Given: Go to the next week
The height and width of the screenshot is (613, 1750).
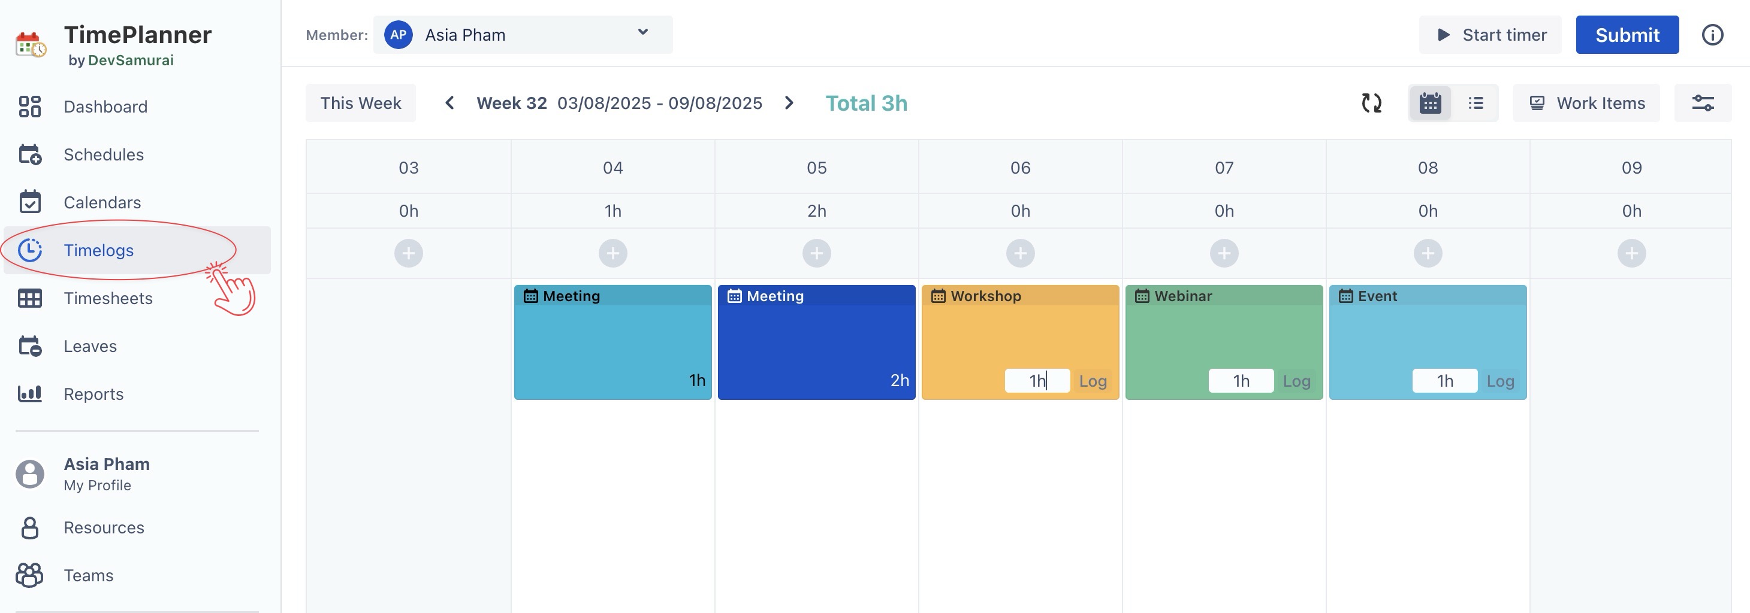Looking at the screenshot, I should (788, 103).
